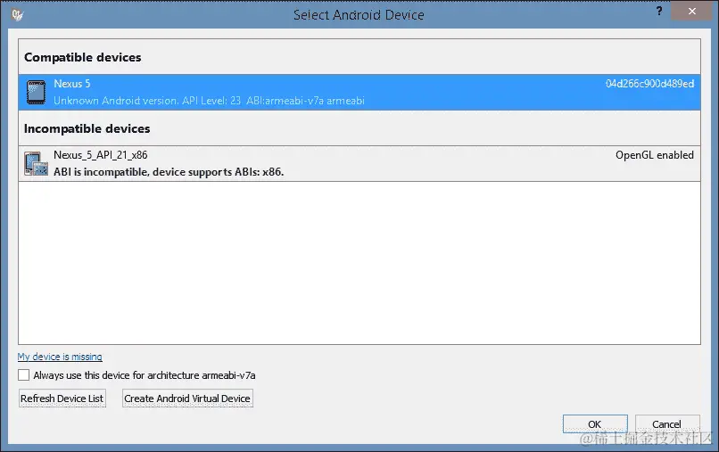
Task: Click the Nexus 5 phone device icon
Action: [36, 92]
